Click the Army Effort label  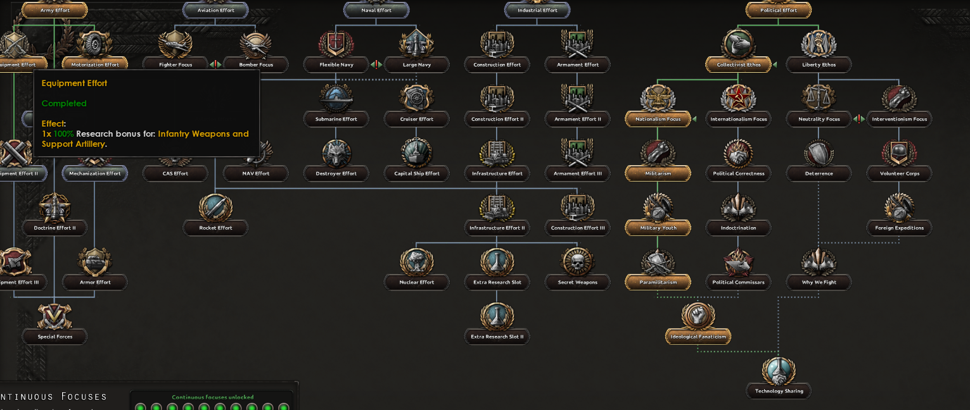(x=54, y=10)
